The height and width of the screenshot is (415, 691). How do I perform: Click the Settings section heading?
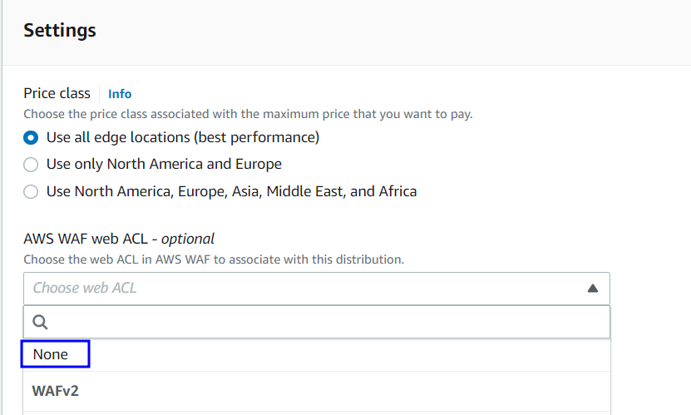click(60, 31)
